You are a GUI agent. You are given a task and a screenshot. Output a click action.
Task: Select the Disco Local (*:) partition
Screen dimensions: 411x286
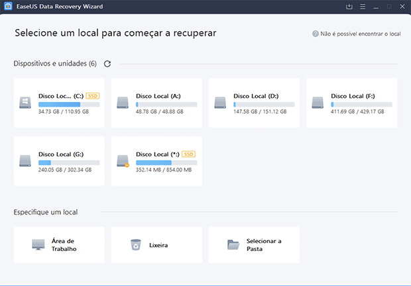[156, 161]
